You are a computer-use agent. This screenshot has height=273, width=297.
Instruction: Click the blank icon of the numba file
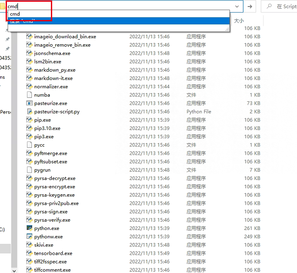[x=30, y=95]
